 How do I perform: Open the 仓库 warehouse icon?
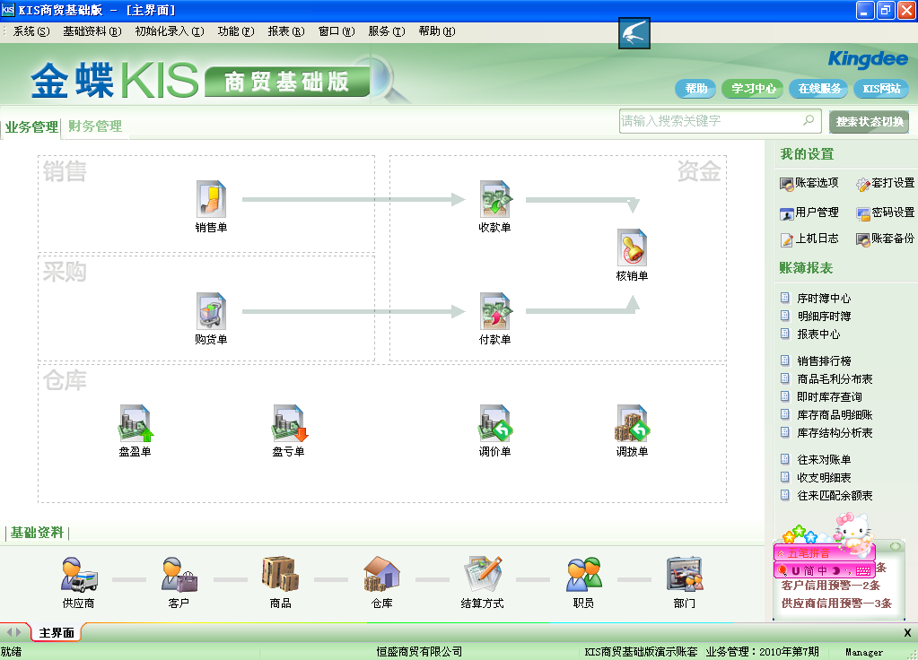[x=381, y=575]
